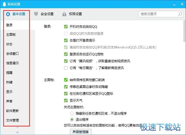Click the shield icon for 安全设置

pos(36,14)
